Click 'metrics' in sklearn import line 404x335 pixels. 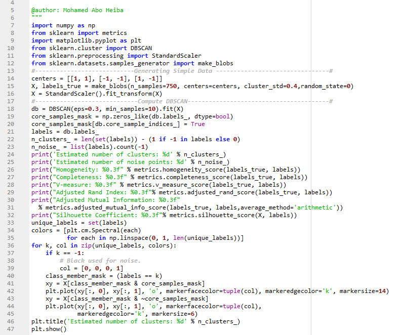[114, 33]
